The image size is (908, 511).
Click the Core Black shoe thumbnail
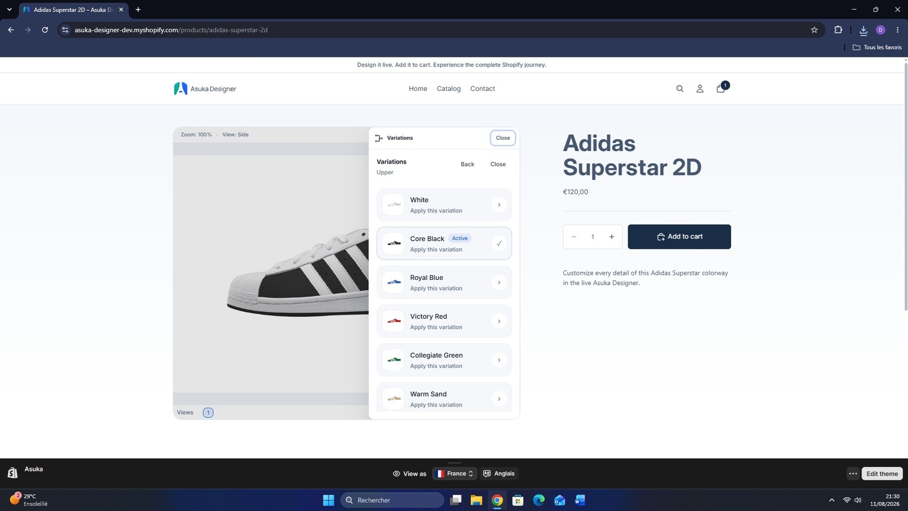point(393,244)
